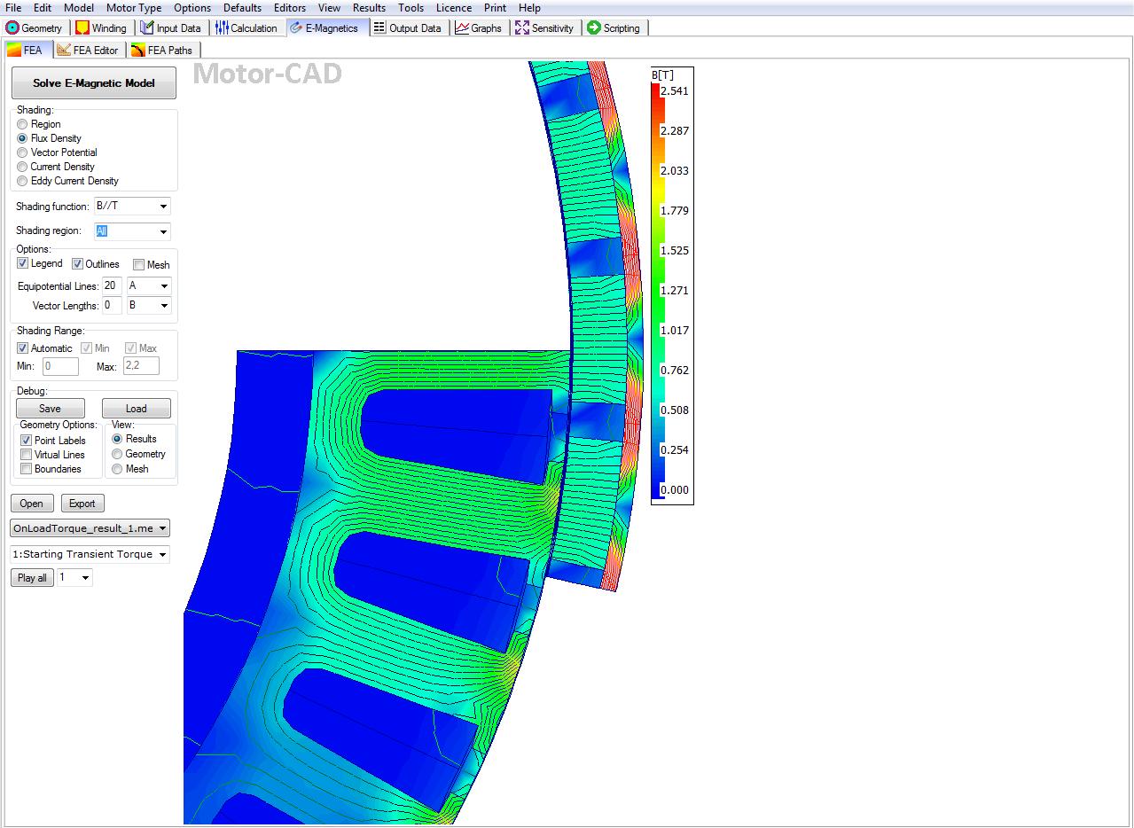Switch to Output Data tab icon
1134x828 pixels.
(379, 28)
